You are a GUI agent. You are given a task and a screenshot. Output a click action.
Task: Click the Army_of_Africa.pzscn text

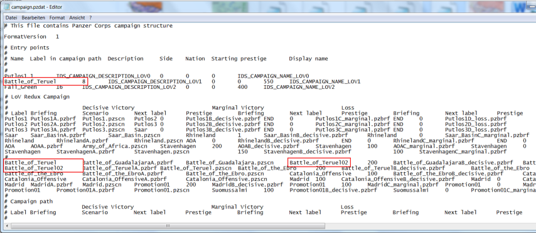click(x=108, y=146)
